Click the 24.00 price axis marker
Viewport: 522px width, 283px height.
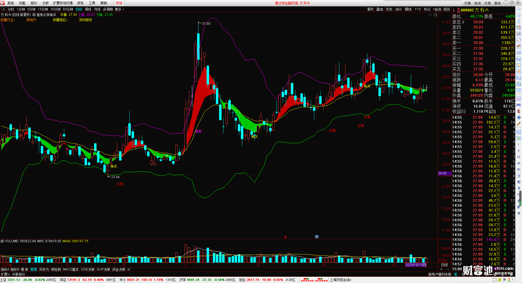[445, 173]
